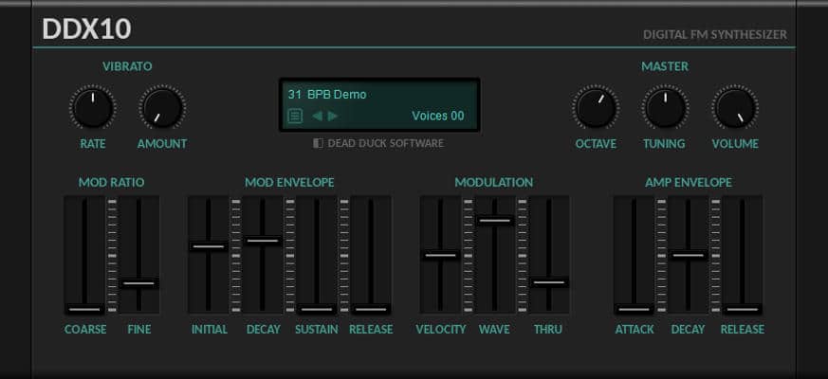Viewport: 828px width, 379px height.
Task: Click the Master Volume knob
Action: click(734, 108)
